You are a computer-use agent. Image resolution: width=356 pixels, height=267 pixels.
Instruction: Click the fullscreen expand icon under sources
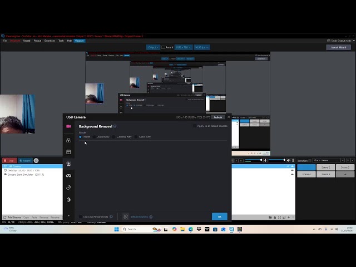click(279, 217)
